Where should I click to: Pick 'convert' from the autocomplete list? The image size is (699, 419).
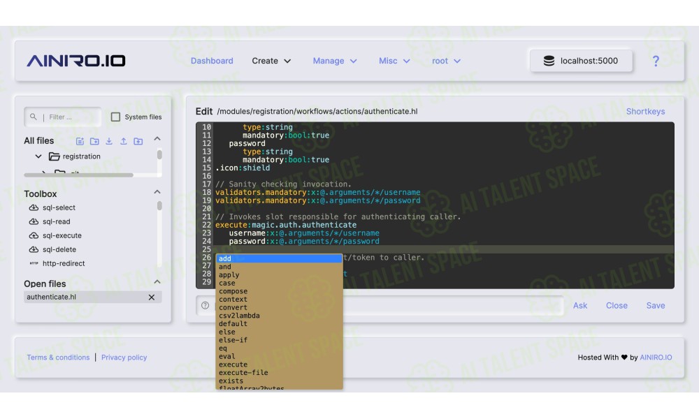tap(279, 307)
